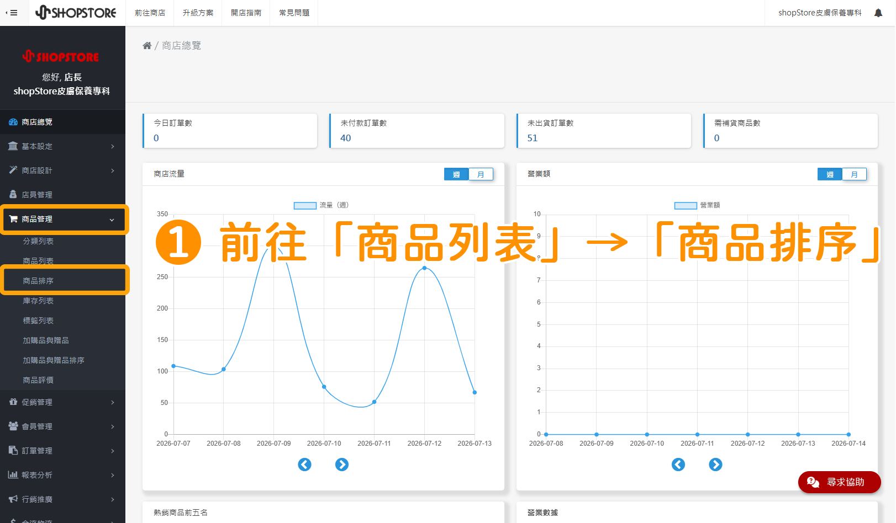Click the 商品管理 cart icon
The height and width of the screenshot is (523, 896).
coord(13,219)
